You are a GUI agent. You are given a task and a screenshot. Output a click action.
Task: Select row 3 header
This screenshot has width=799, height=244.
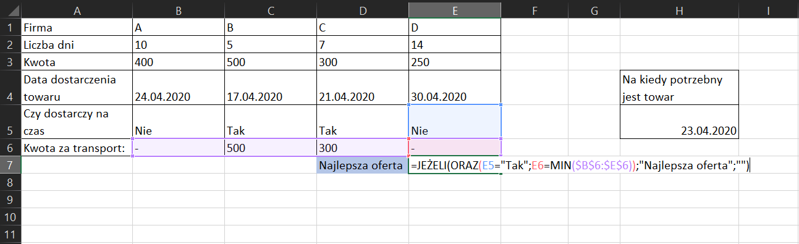pyautogui.click(x=11, y=61)
